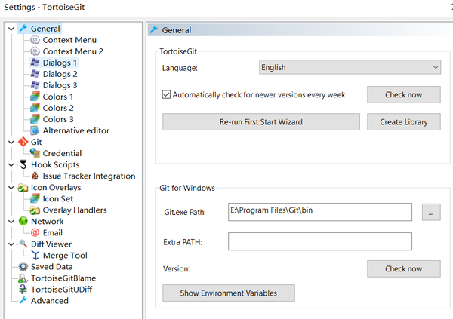This screenshot has width=453, height=319.
Task: Click the browse button for Git.exe path
Action: tap(430, 212)
